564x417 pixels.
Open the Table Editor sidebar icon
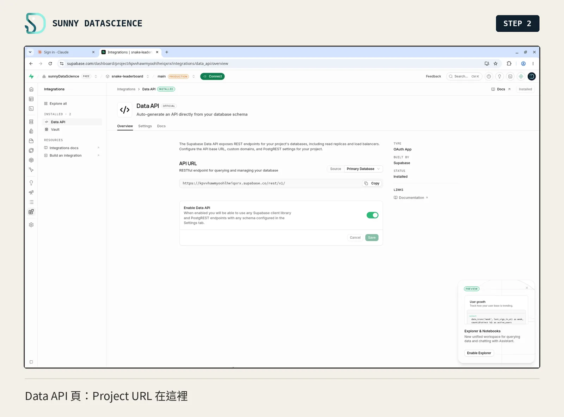[31, 99]
